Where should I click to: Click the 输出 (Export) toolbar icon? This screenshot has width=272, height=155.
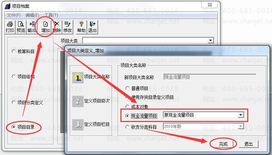tap(32, 27)
